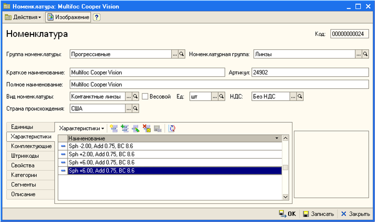Click ellipsis button of Ед field
375x222 pixels.
click(215, 96)
